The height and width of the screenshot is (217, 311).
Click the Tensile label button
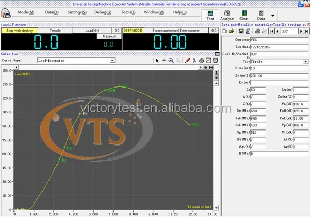coord(55,31)
